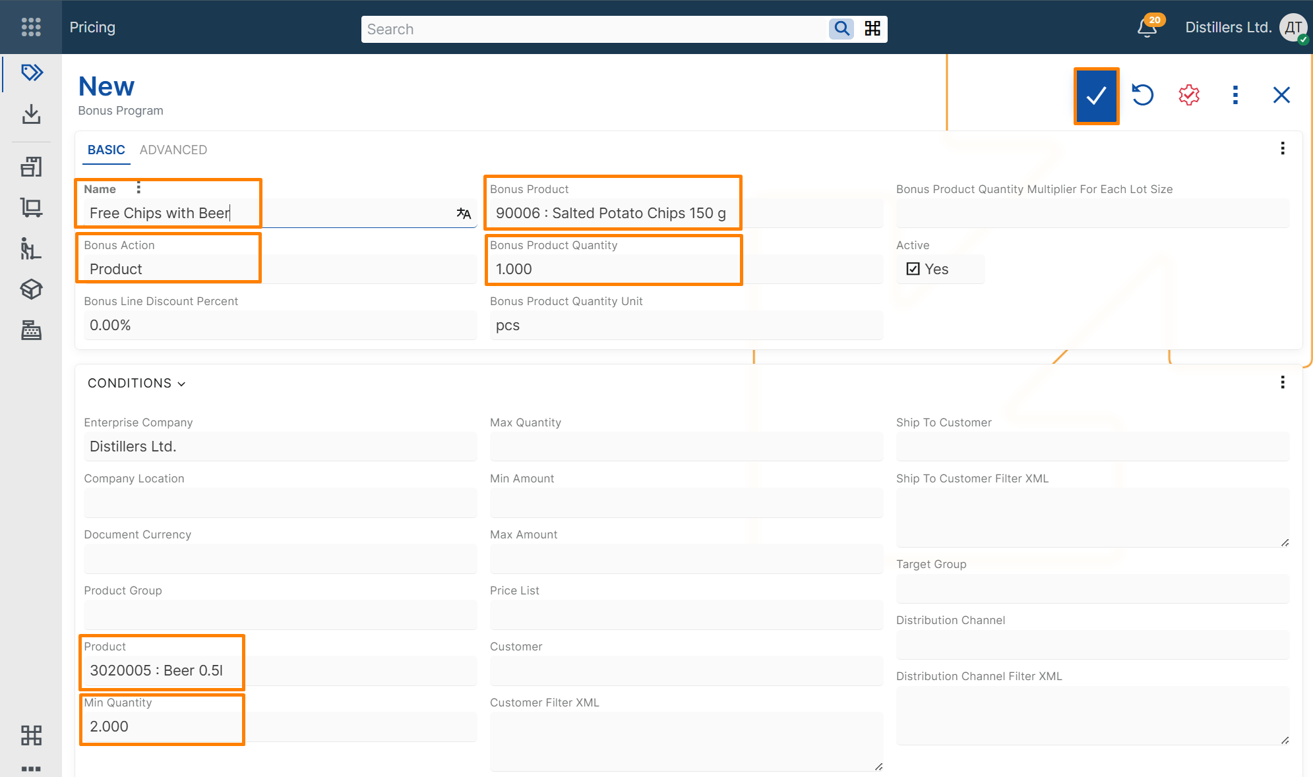Click the Pricing module title
The width and height of the screenshot is (1313, 777).
tap(92, 27)
